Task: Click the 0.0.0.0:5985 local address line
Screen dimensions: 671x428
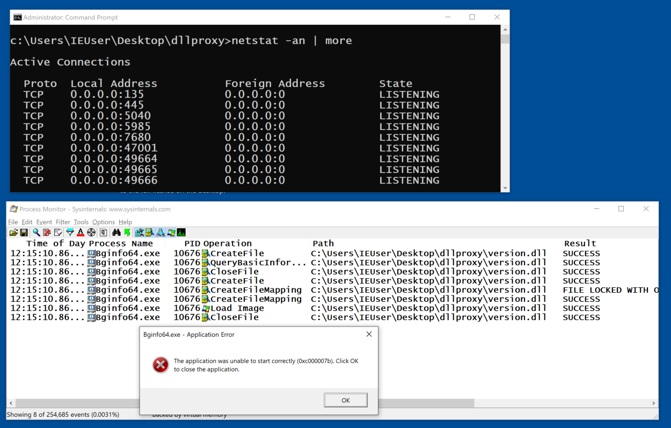Action: pos(111,127)
